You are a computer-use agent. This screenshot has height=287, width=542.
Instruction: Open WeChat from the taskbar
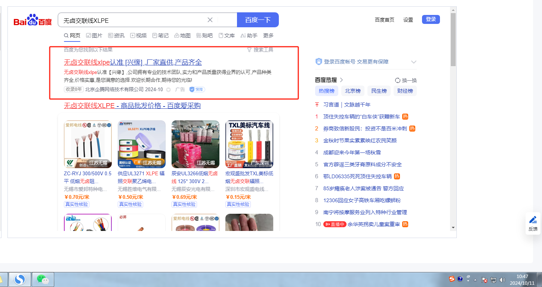click(x=43, y=279)
